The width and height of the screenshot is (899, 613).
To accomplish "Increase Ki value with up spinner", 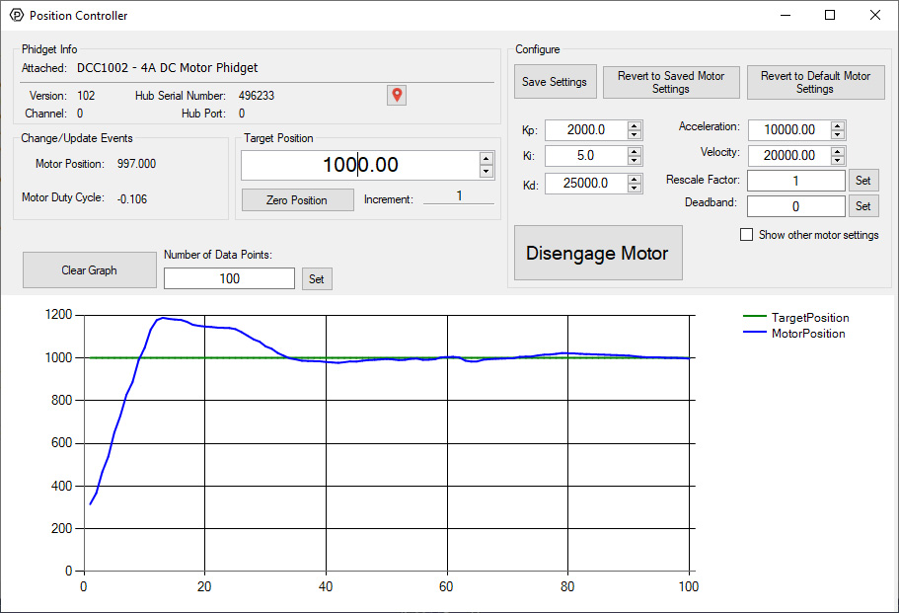I will coord(634,152).
